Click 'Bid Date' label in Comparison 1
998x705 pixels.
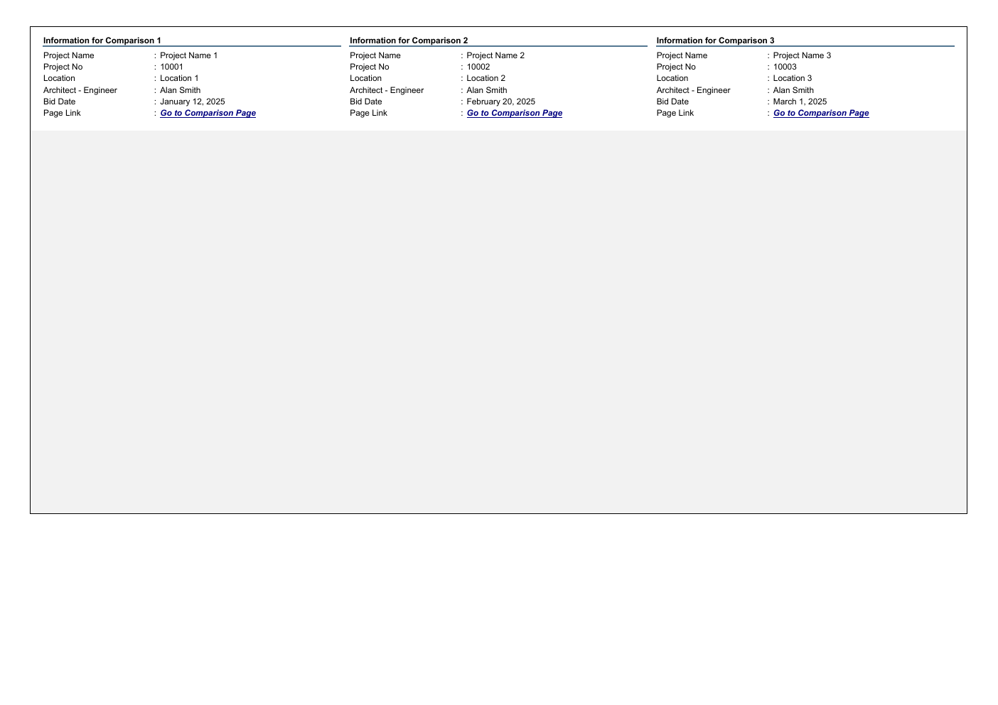(x=60, y=102)
